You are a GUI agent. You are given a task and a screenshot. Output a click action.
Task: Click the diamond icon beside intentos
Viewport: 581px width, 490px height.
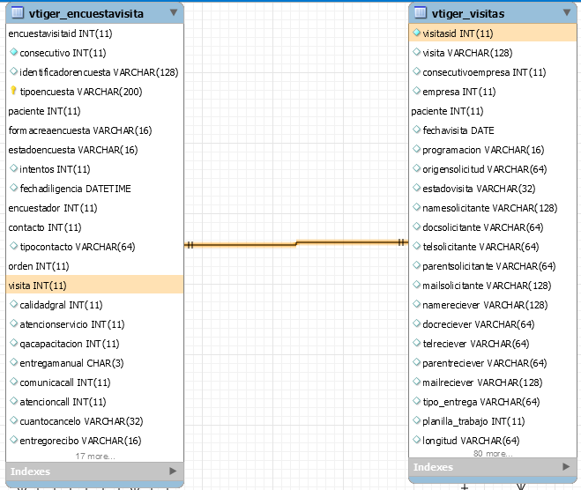(14, 168)
